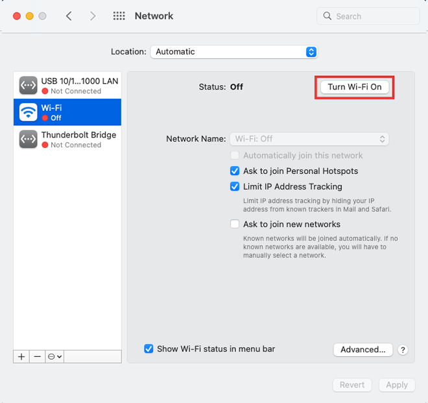Click the Search field in the toolbar
Screen dimensions: 428x403
368,16
